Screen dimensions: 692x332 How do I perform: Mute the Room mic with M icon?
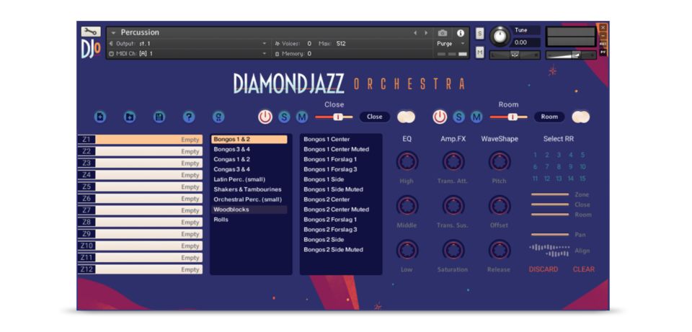(x=476, y=117)
